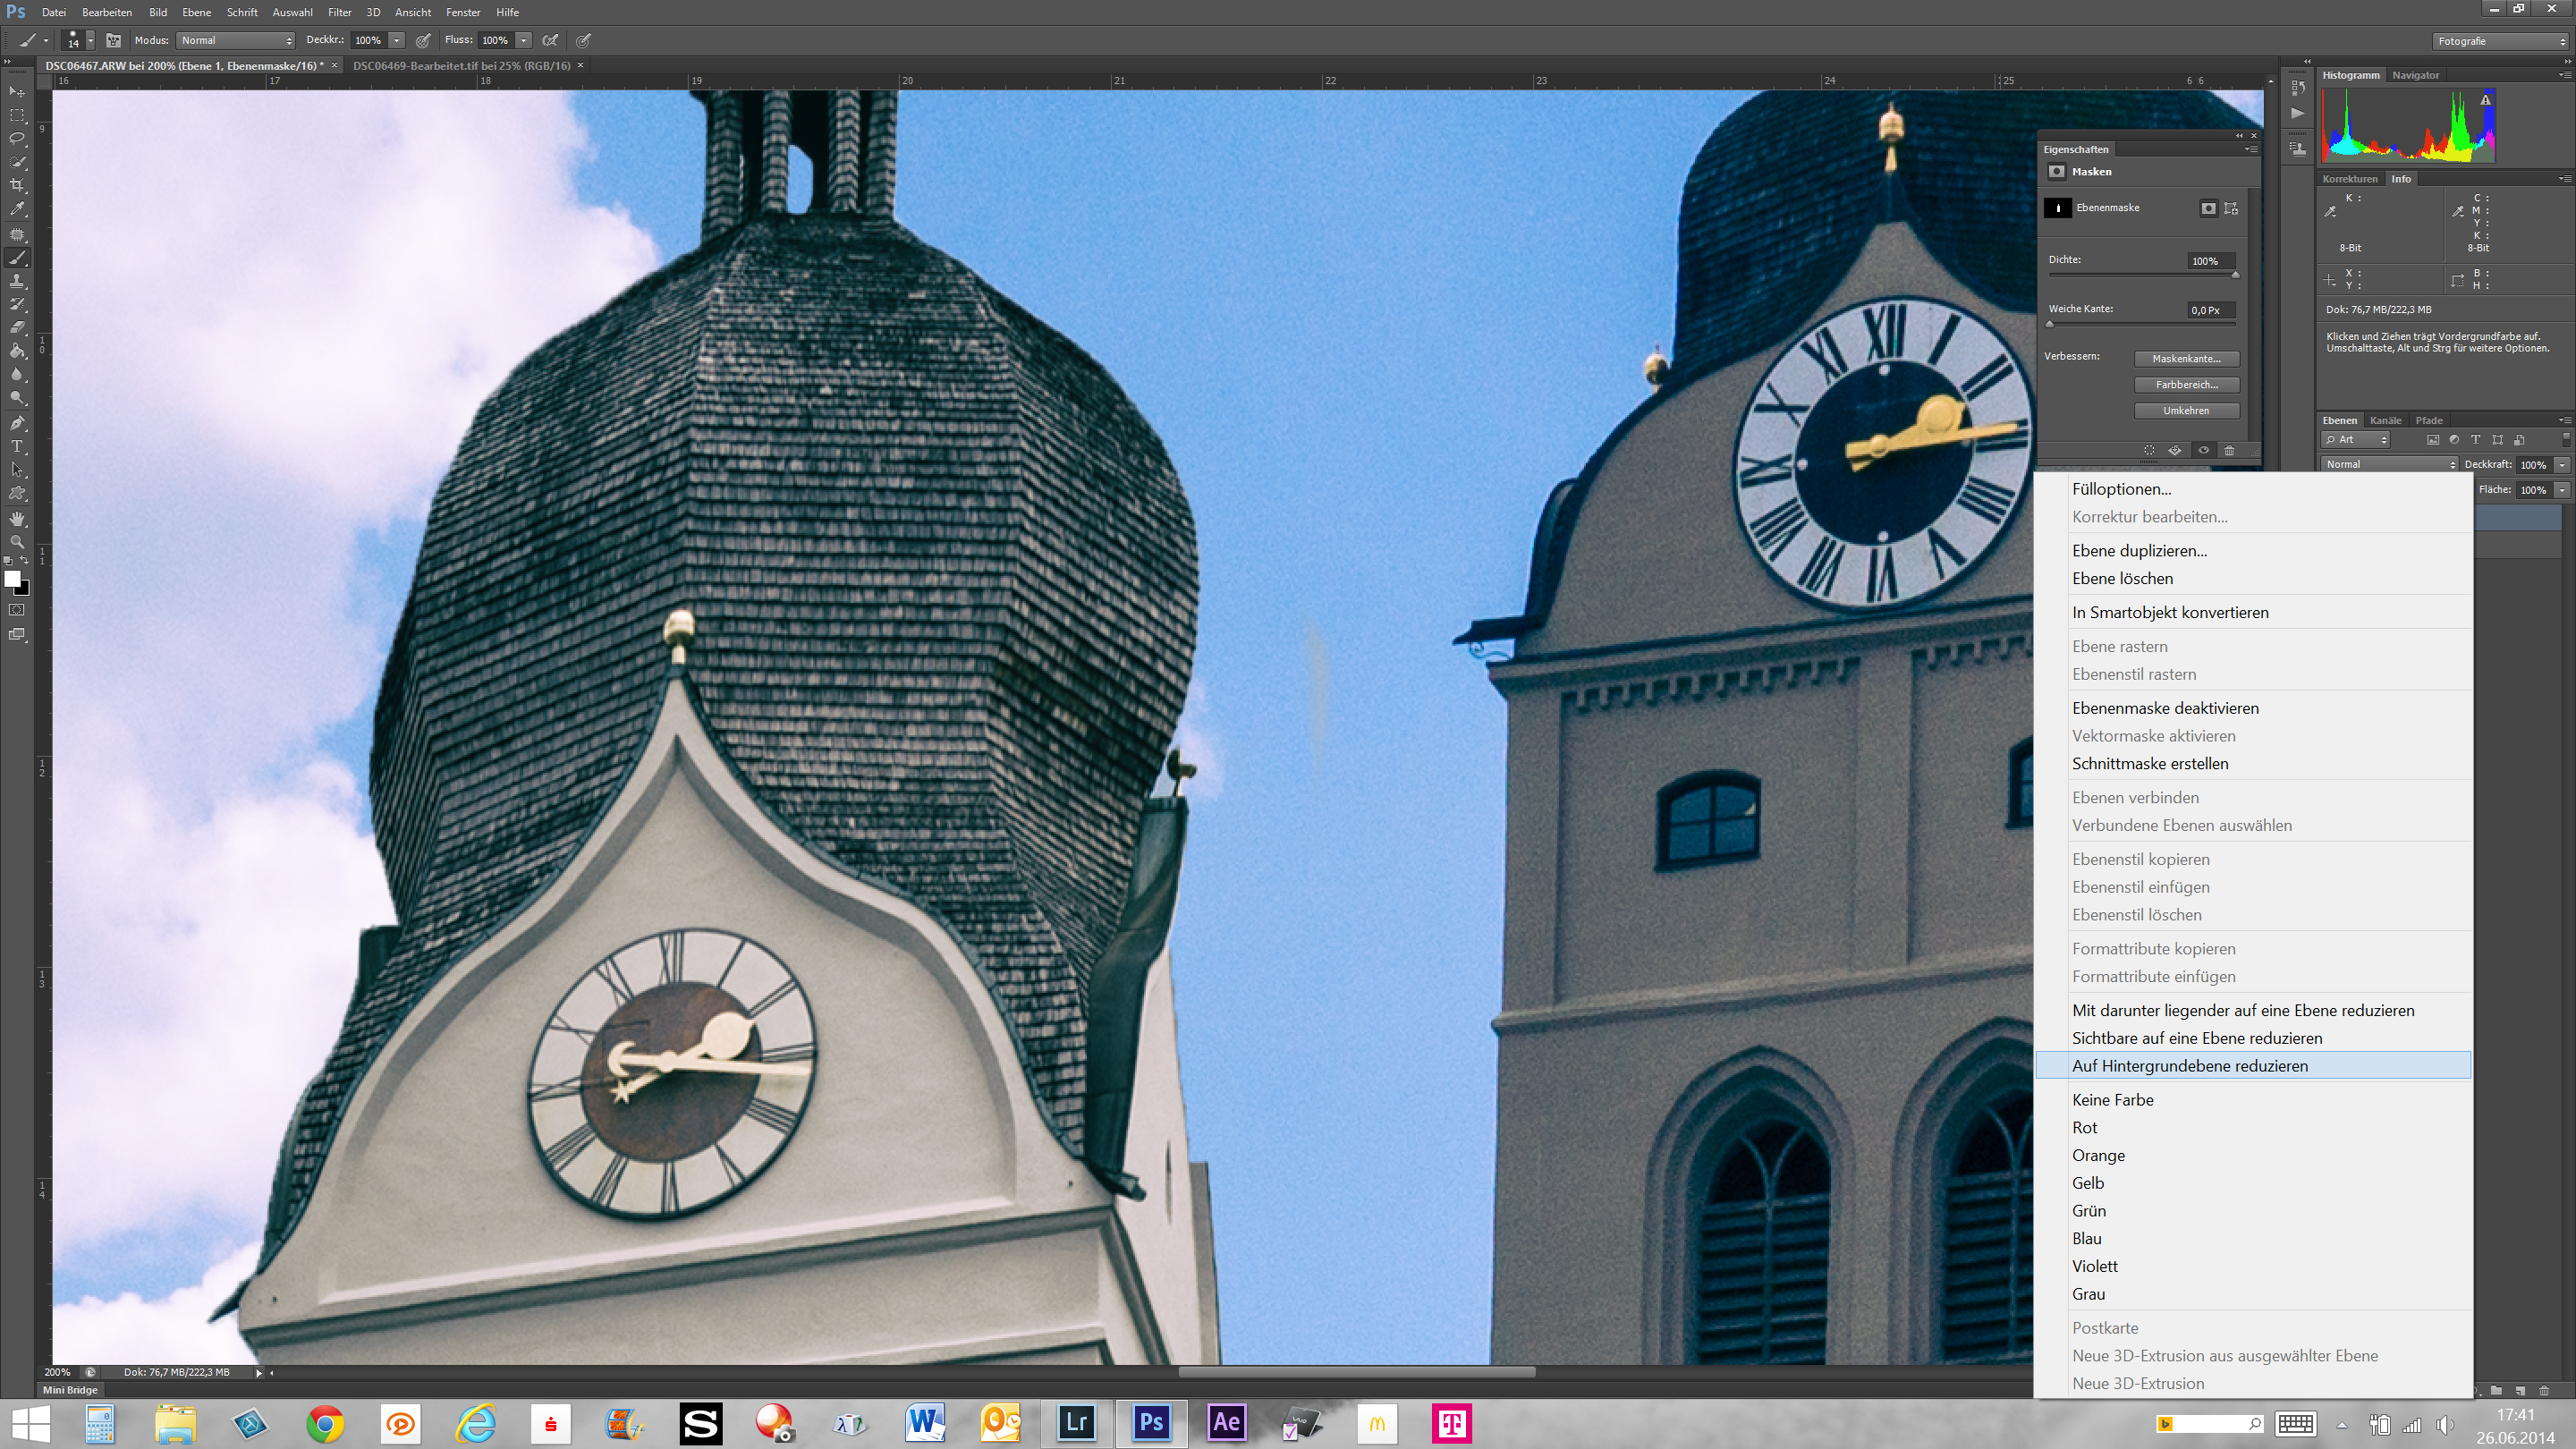Click the Dichte 100% input field

pyautogui.click(x=2211, y=261)
